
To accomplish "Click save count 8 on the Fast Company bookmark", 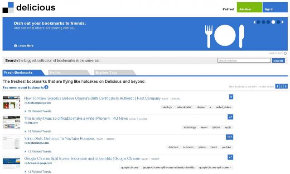I will (x=231, y=97).
